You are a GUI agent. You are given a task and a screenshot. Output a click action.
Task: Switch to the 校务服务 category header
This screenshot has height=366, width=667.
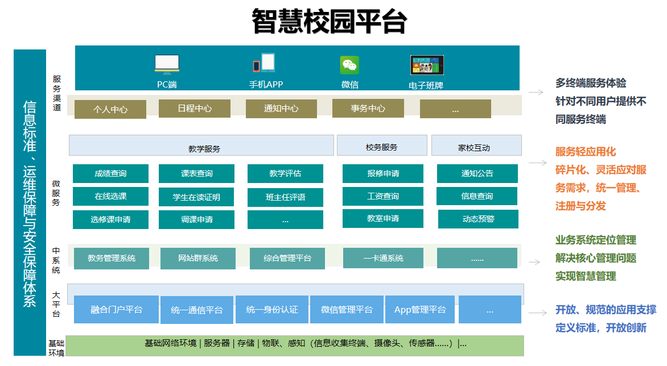tap(382, 145)
